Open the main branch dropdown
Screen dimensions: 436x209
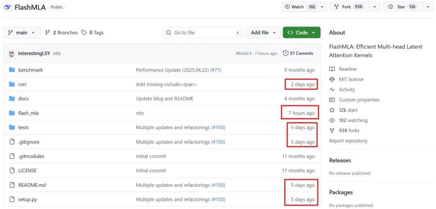(22, 33)
